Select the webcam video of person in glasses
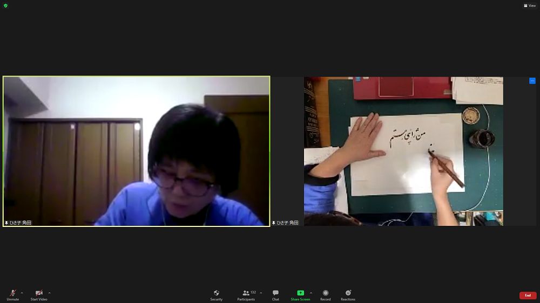This screenshot has height=303, width=540. [136, 151]
